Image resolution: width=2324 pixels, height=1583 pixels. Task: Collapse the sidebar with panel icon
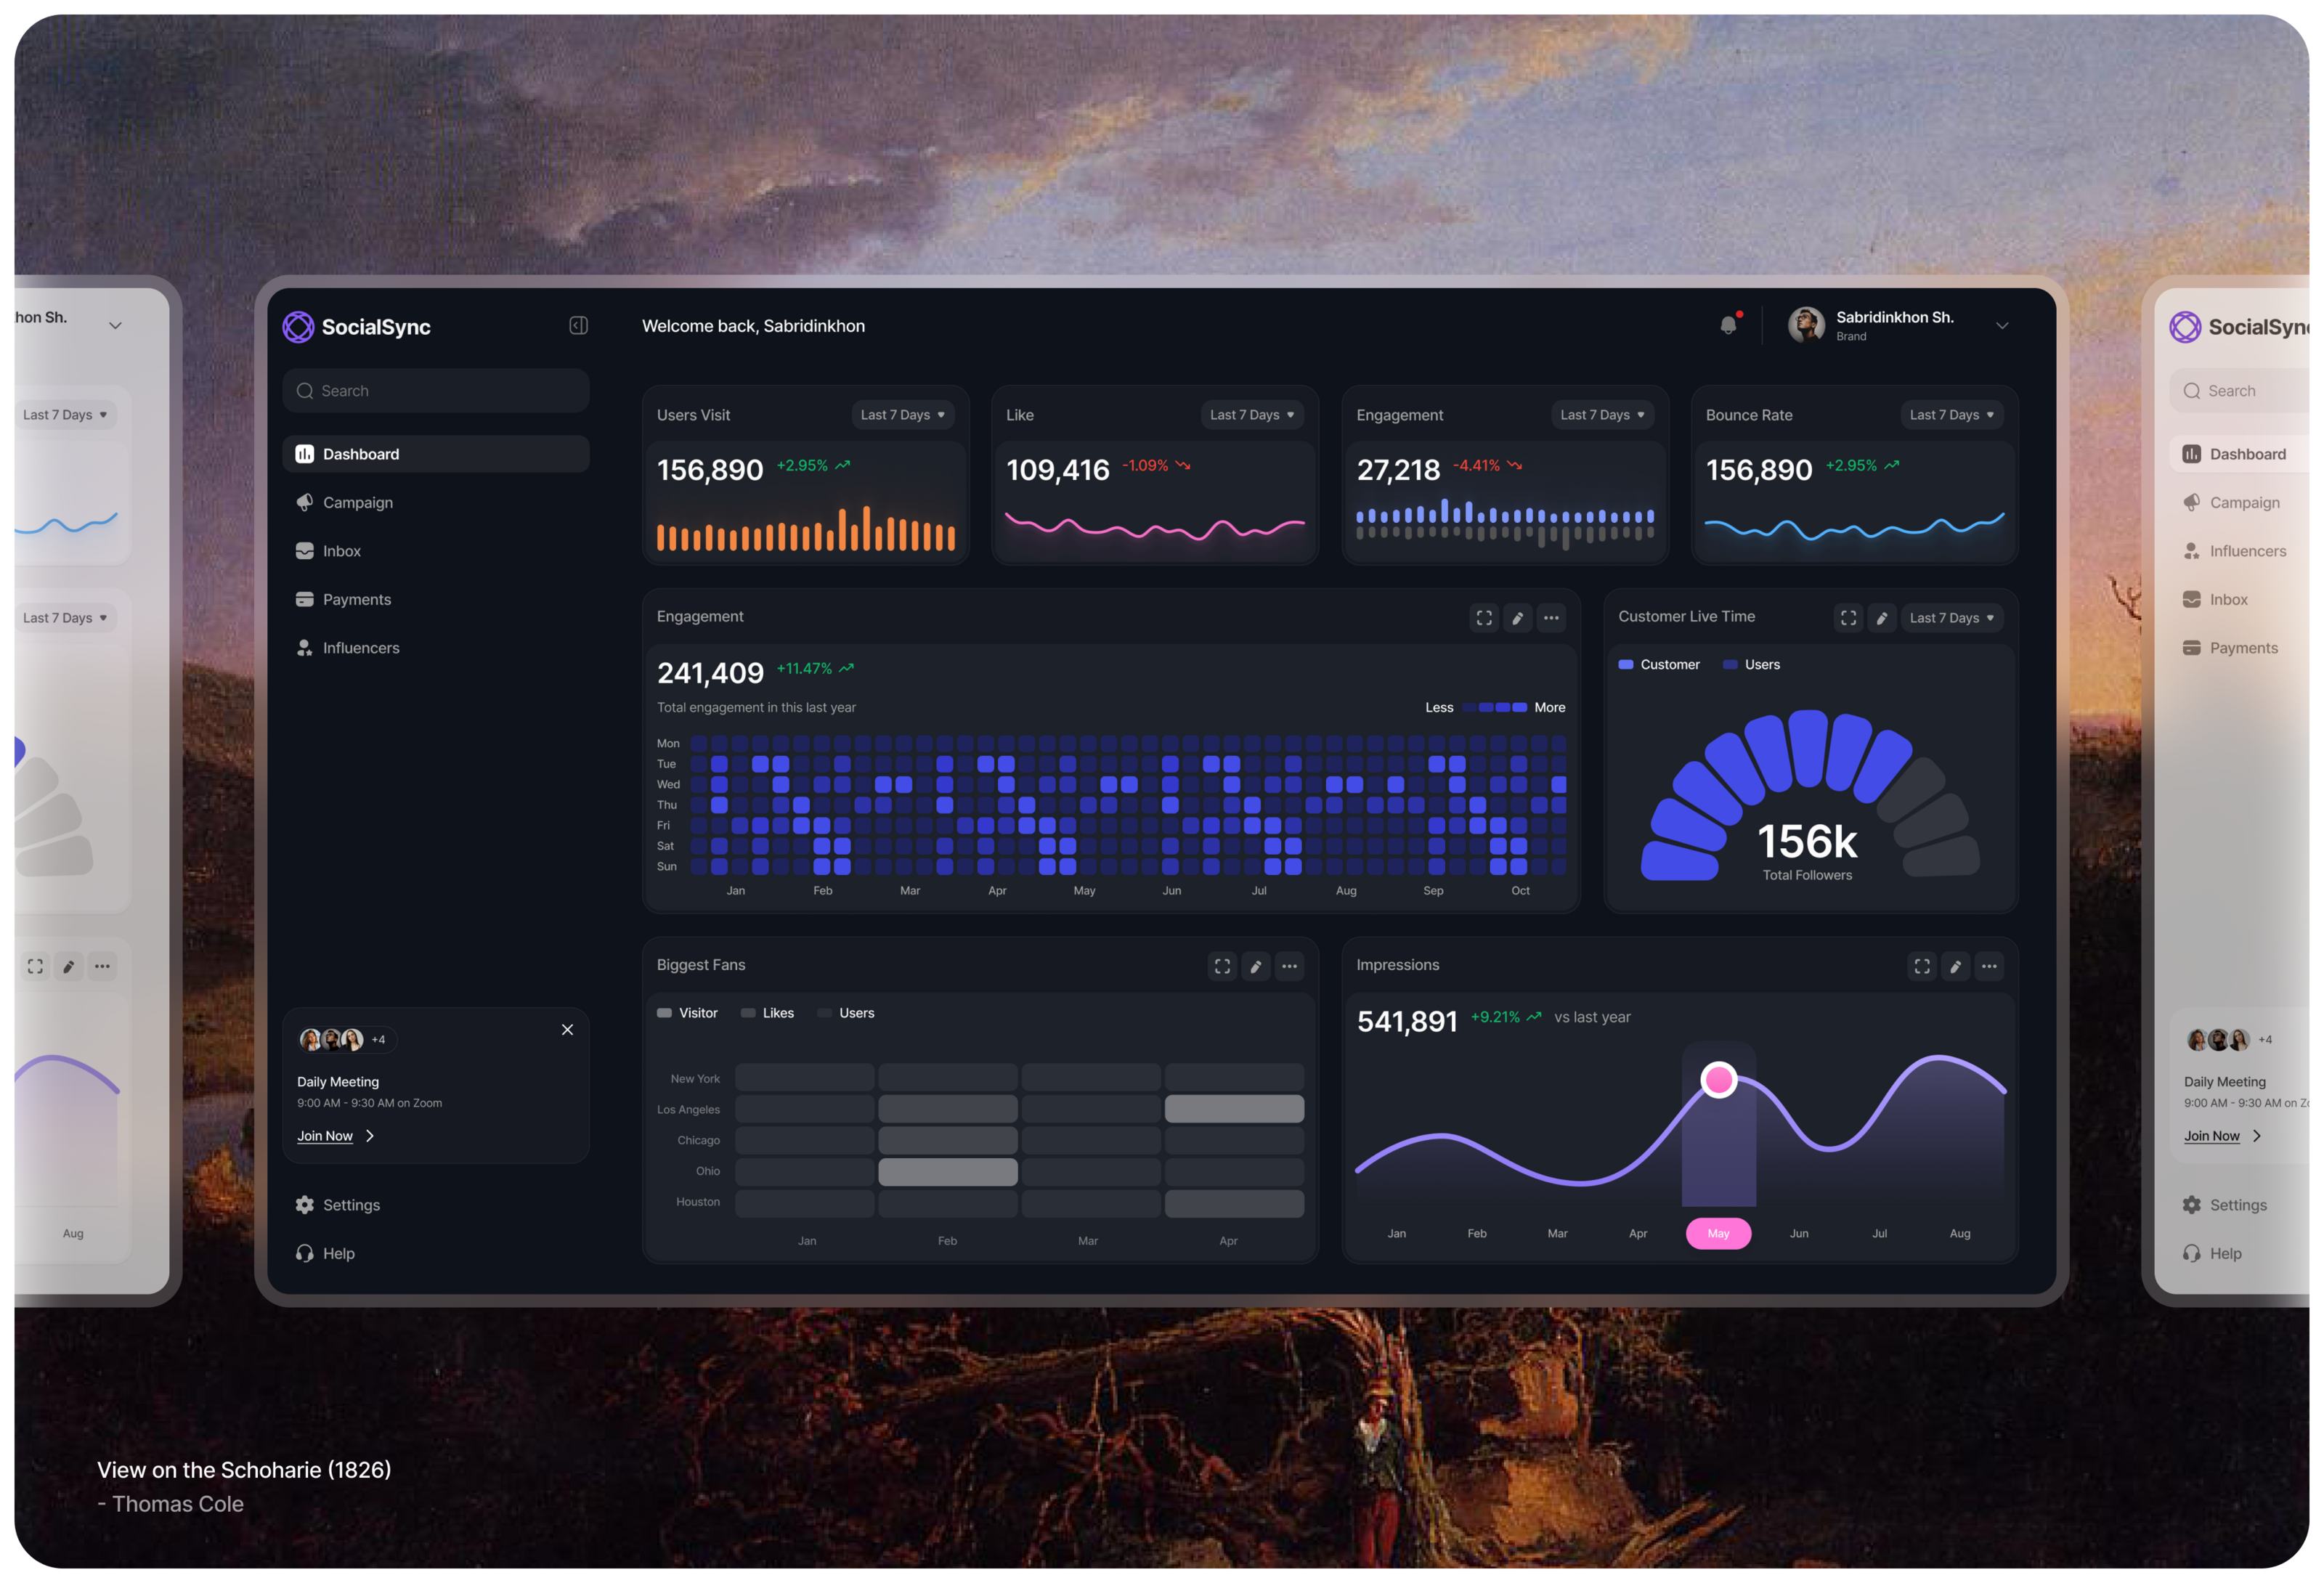pos(578,325)
